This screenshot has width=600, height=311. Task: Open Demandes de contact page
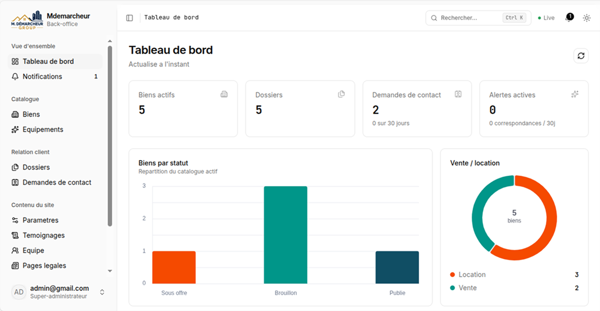55,182
